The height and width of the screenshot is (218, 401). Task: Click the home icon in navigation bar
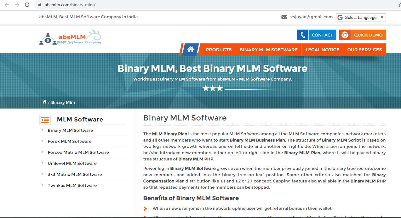coord(190,49)
